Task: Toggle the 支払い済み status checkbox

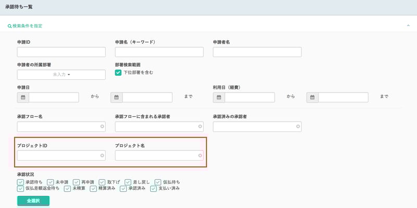Action: click(153, 189)
